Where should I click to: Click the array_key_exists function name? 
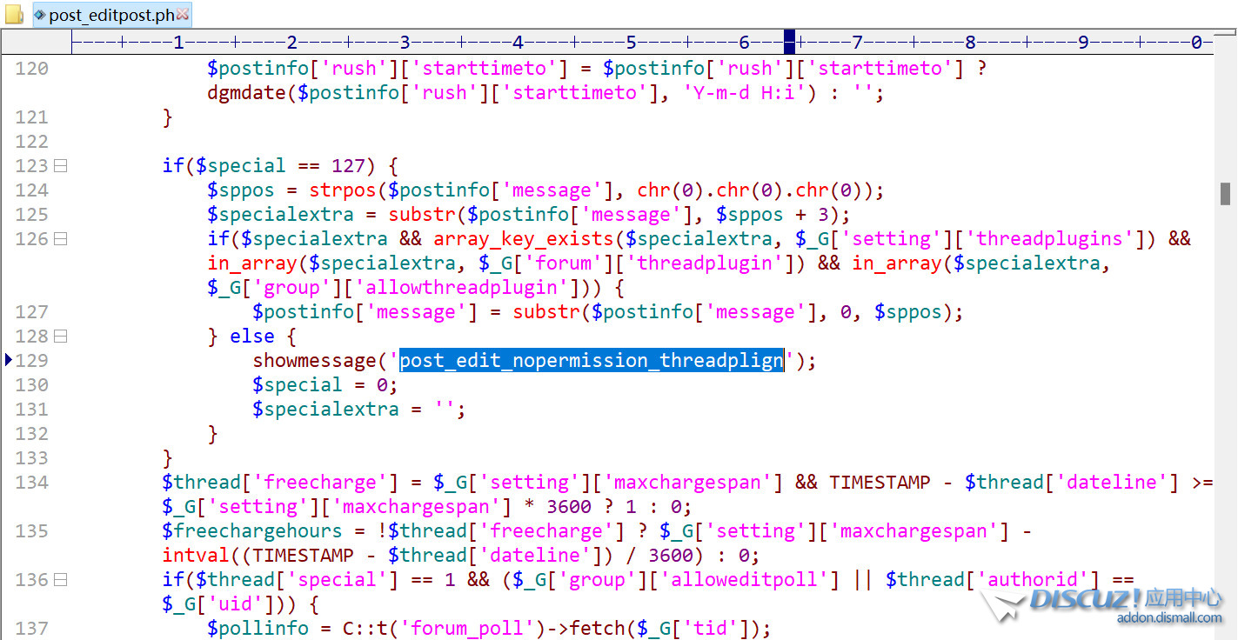[524, 238]
